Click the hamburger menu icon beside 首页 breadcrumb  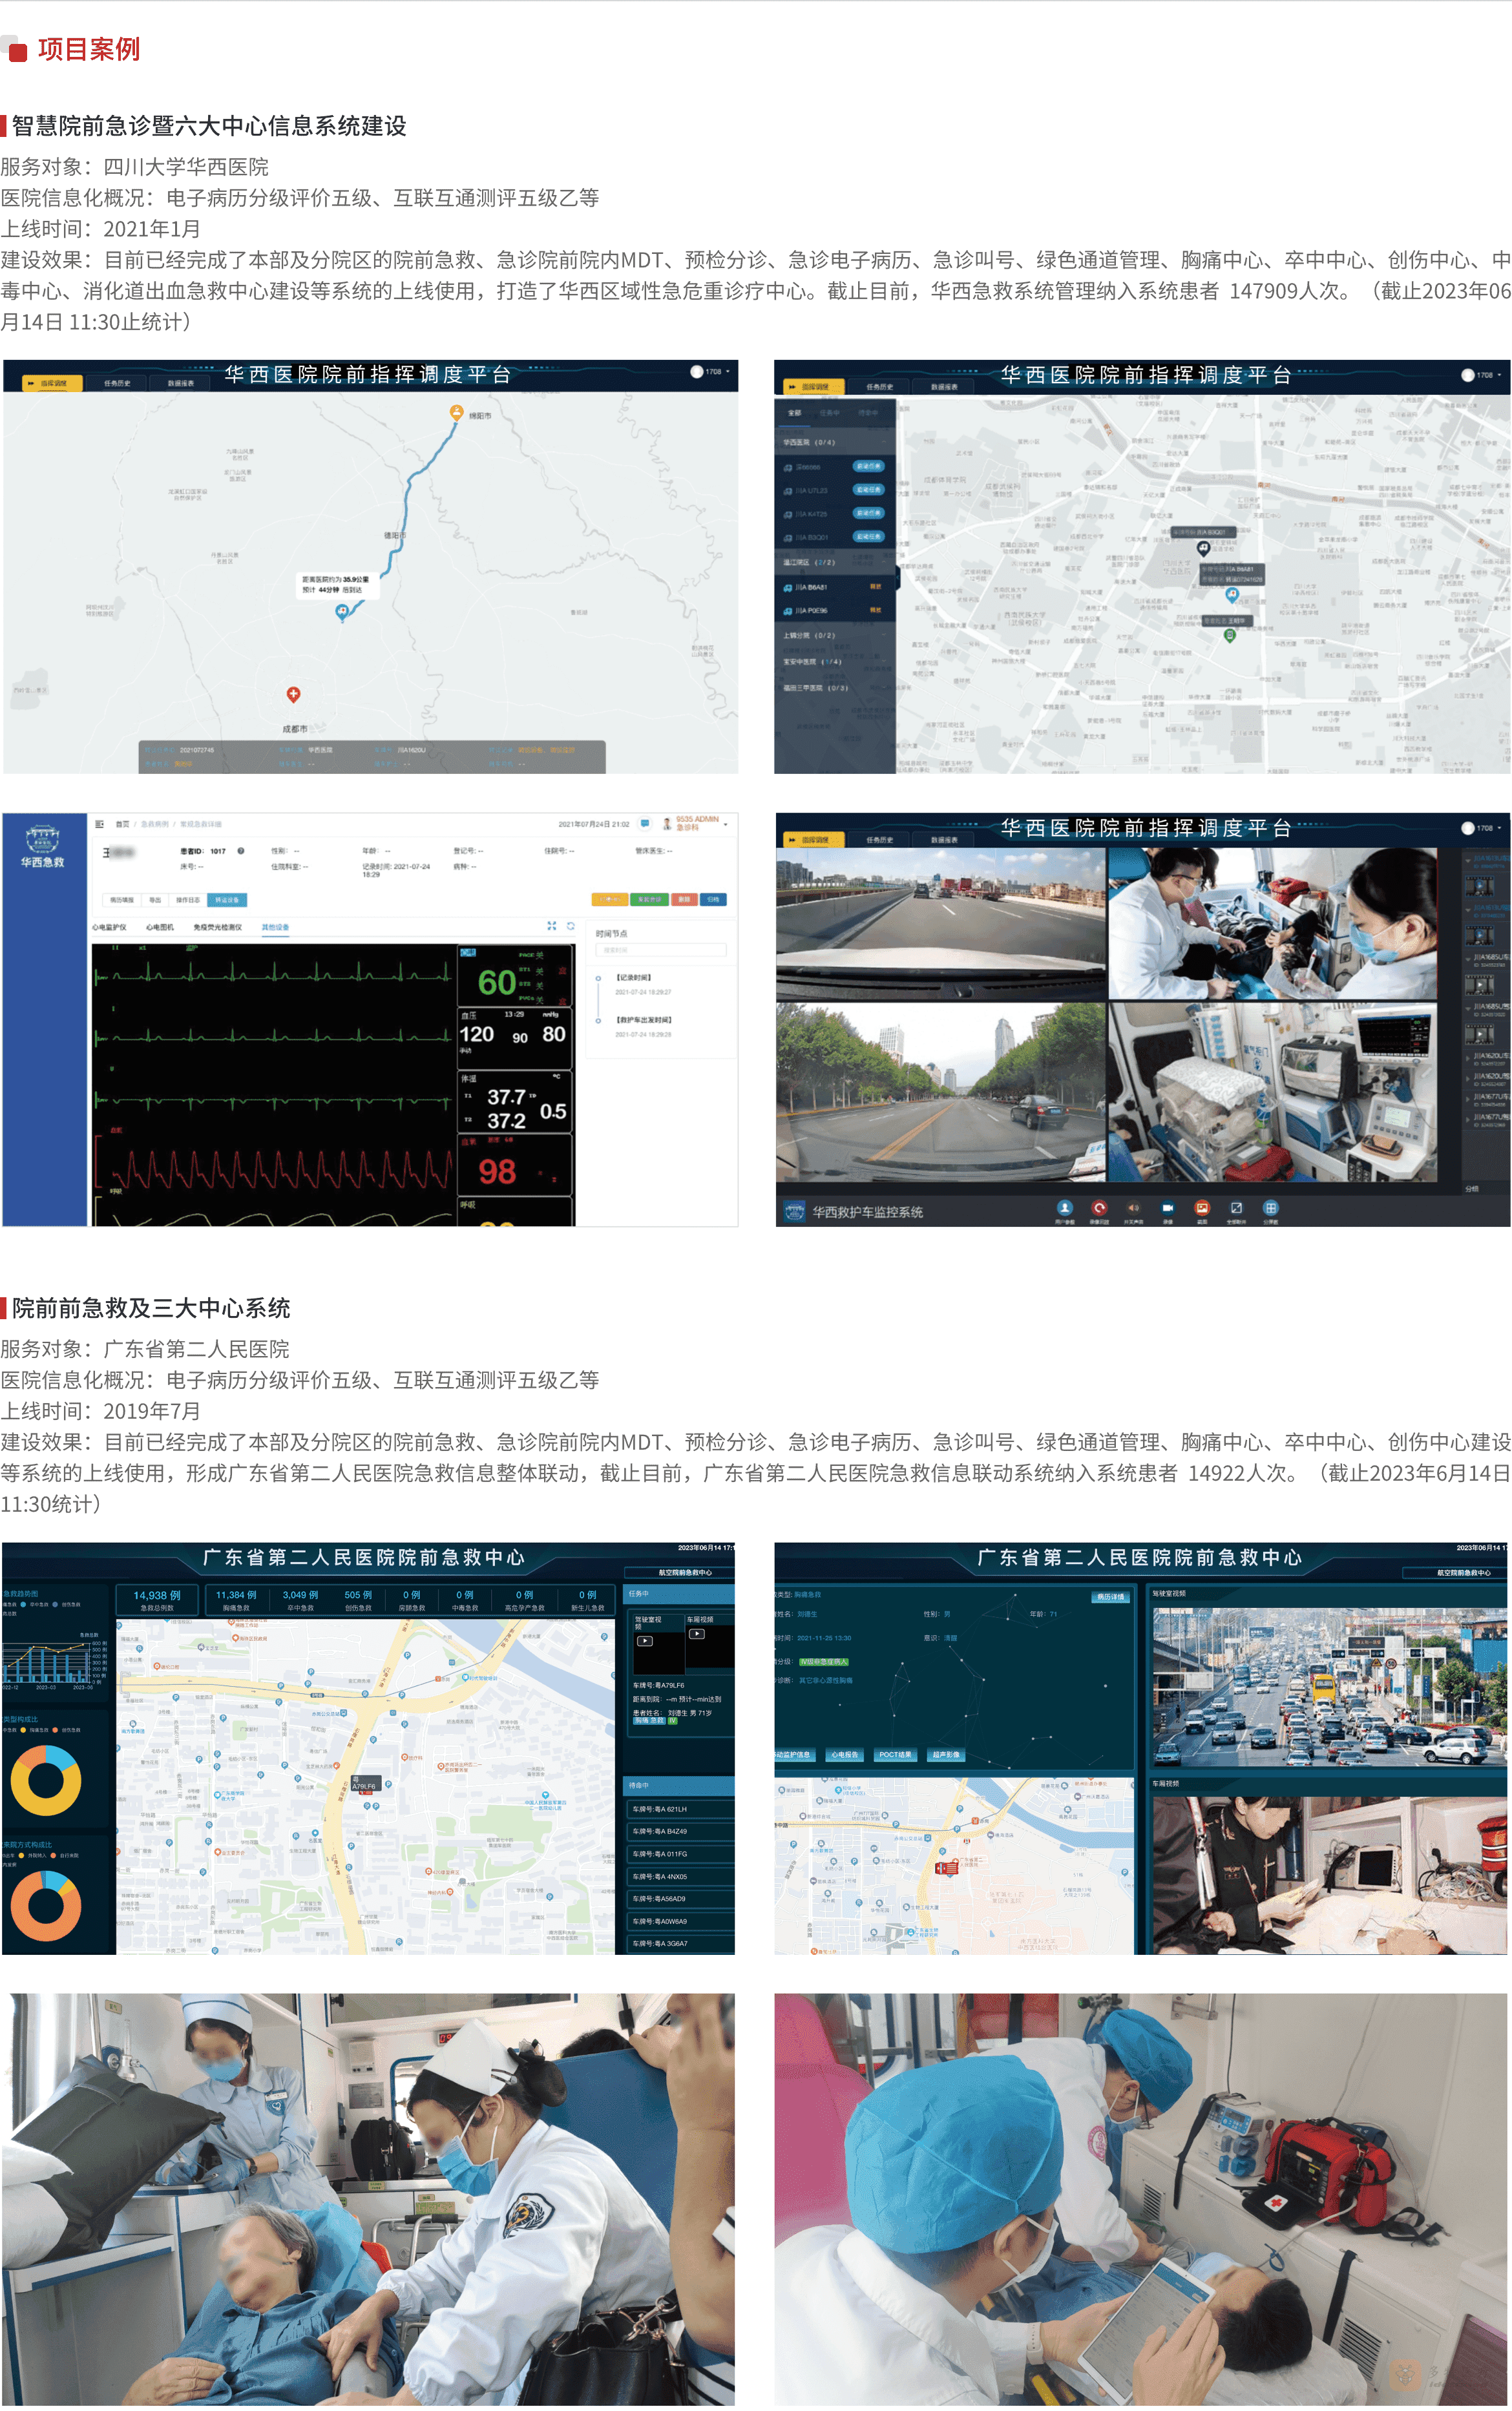(99, 824)
